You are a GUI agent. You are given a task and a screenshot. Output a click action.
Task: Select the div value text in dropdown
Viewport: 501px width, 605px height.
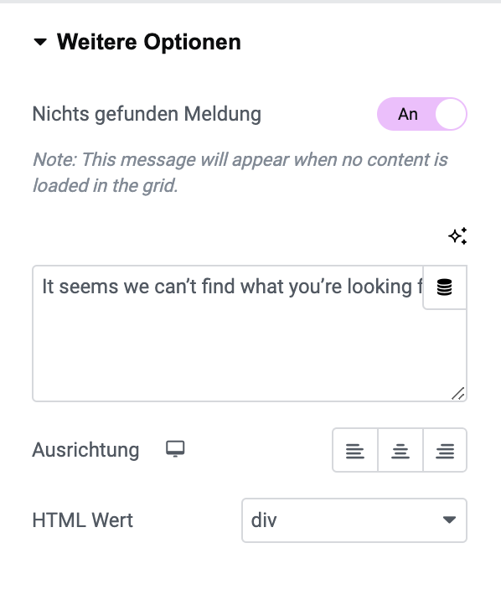[x=264, y=520]
